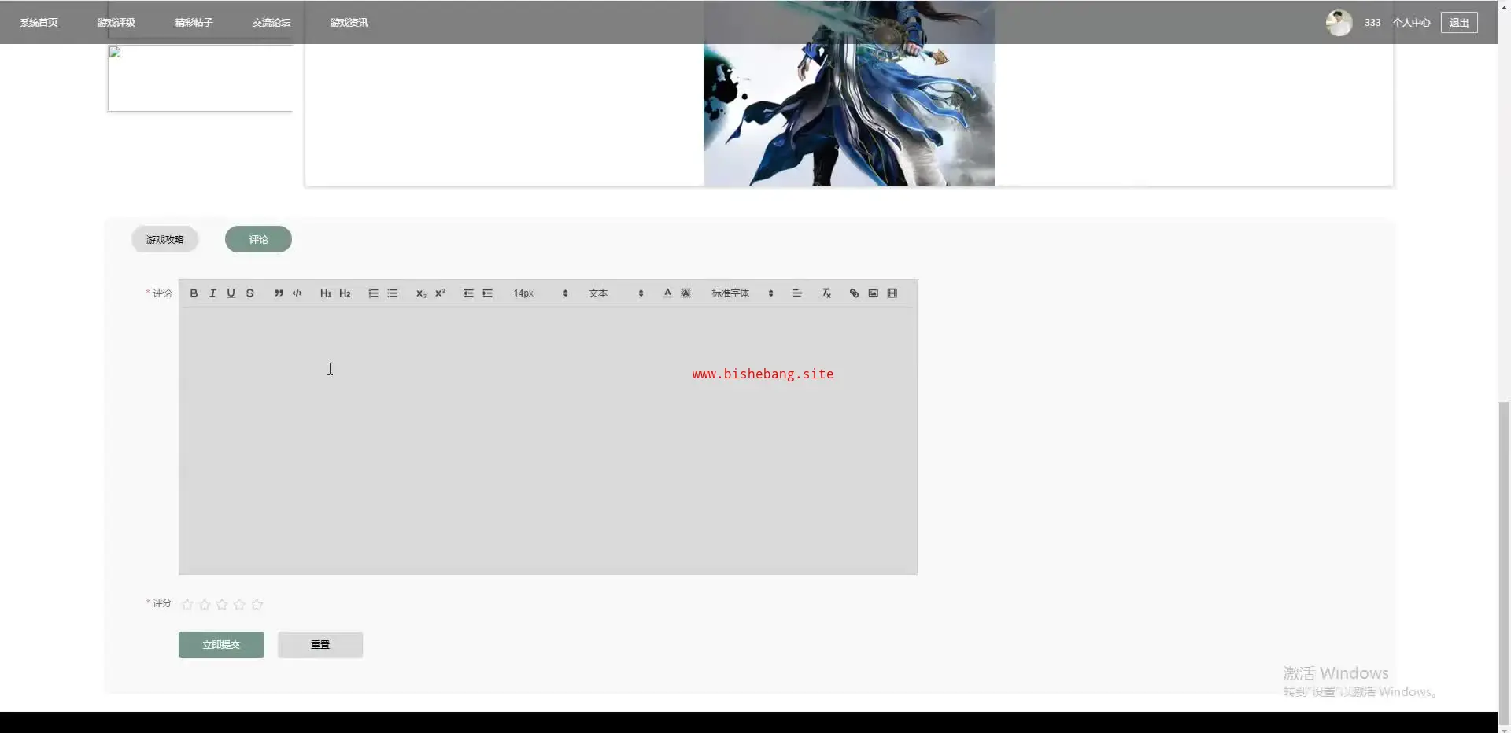
Task: Open 精彩帖子 from the navigation bar
Action: (x=194, y=23)
